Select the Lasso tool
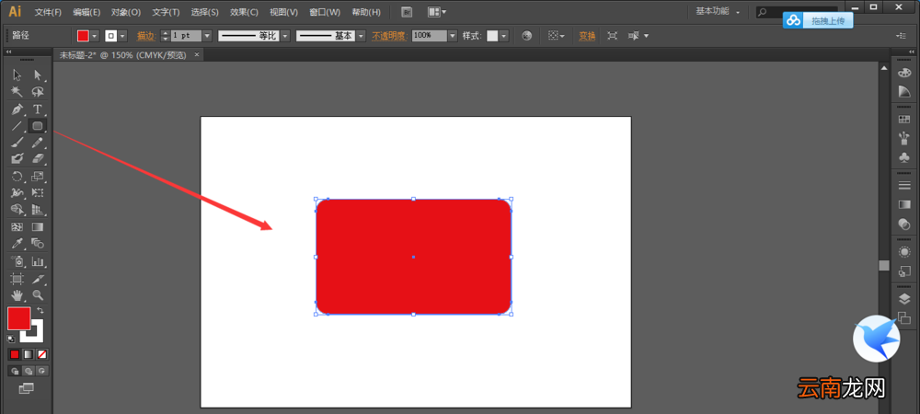920x414 pixels. [38, 92]
